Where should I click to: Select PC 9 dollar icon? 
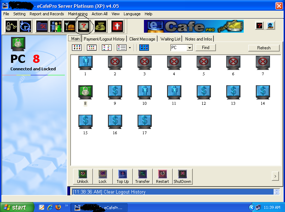pos(115,92)
